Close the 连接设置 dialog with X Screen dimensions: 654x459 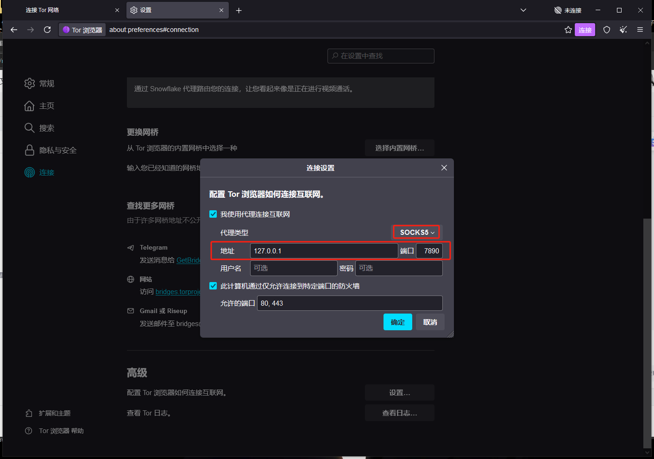tap(444, 168)
